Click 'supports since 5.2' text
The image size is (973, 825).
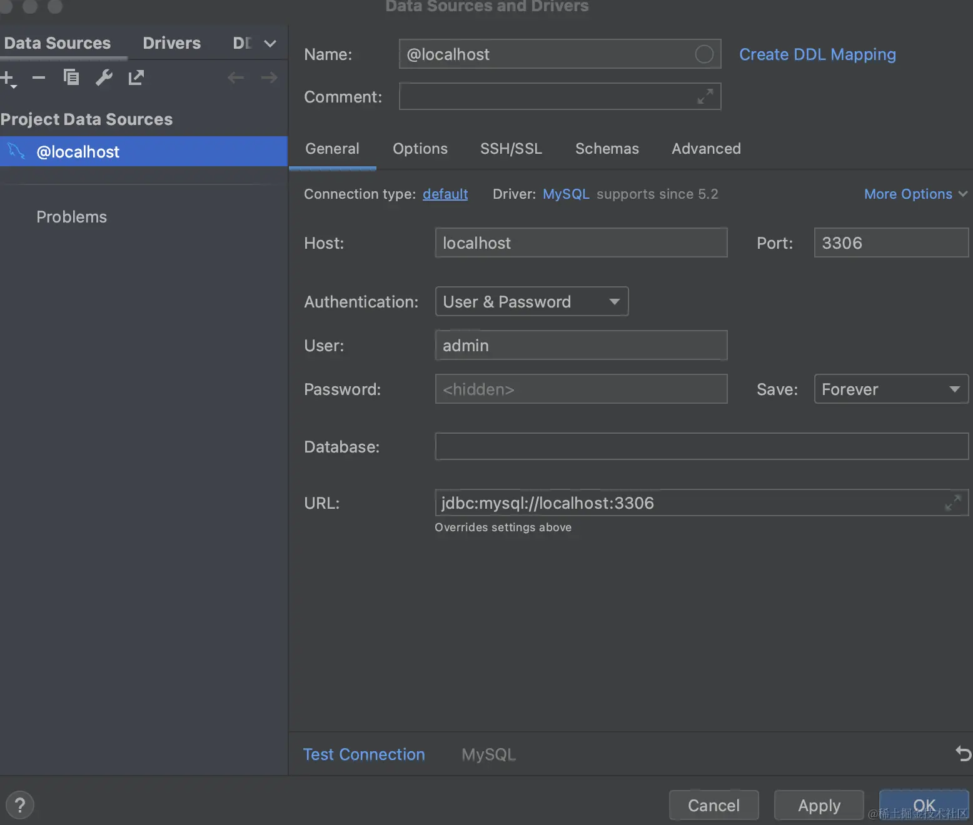[x=657, y=194]
